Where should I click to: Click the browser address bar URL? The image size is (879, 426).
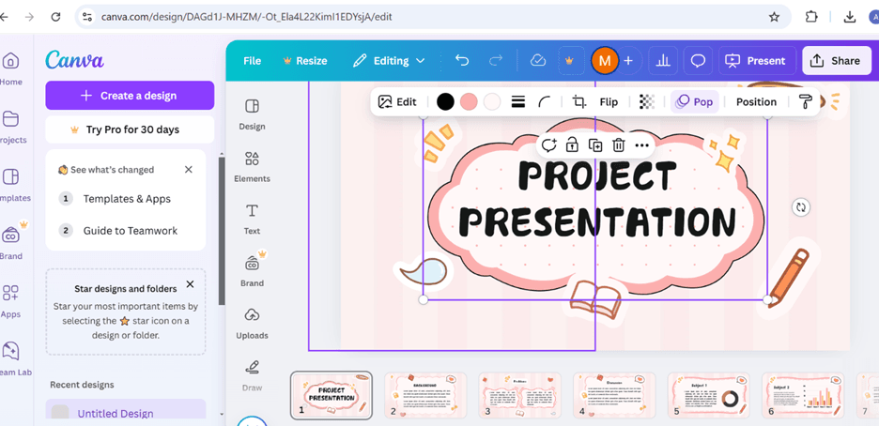pos(247,17)
